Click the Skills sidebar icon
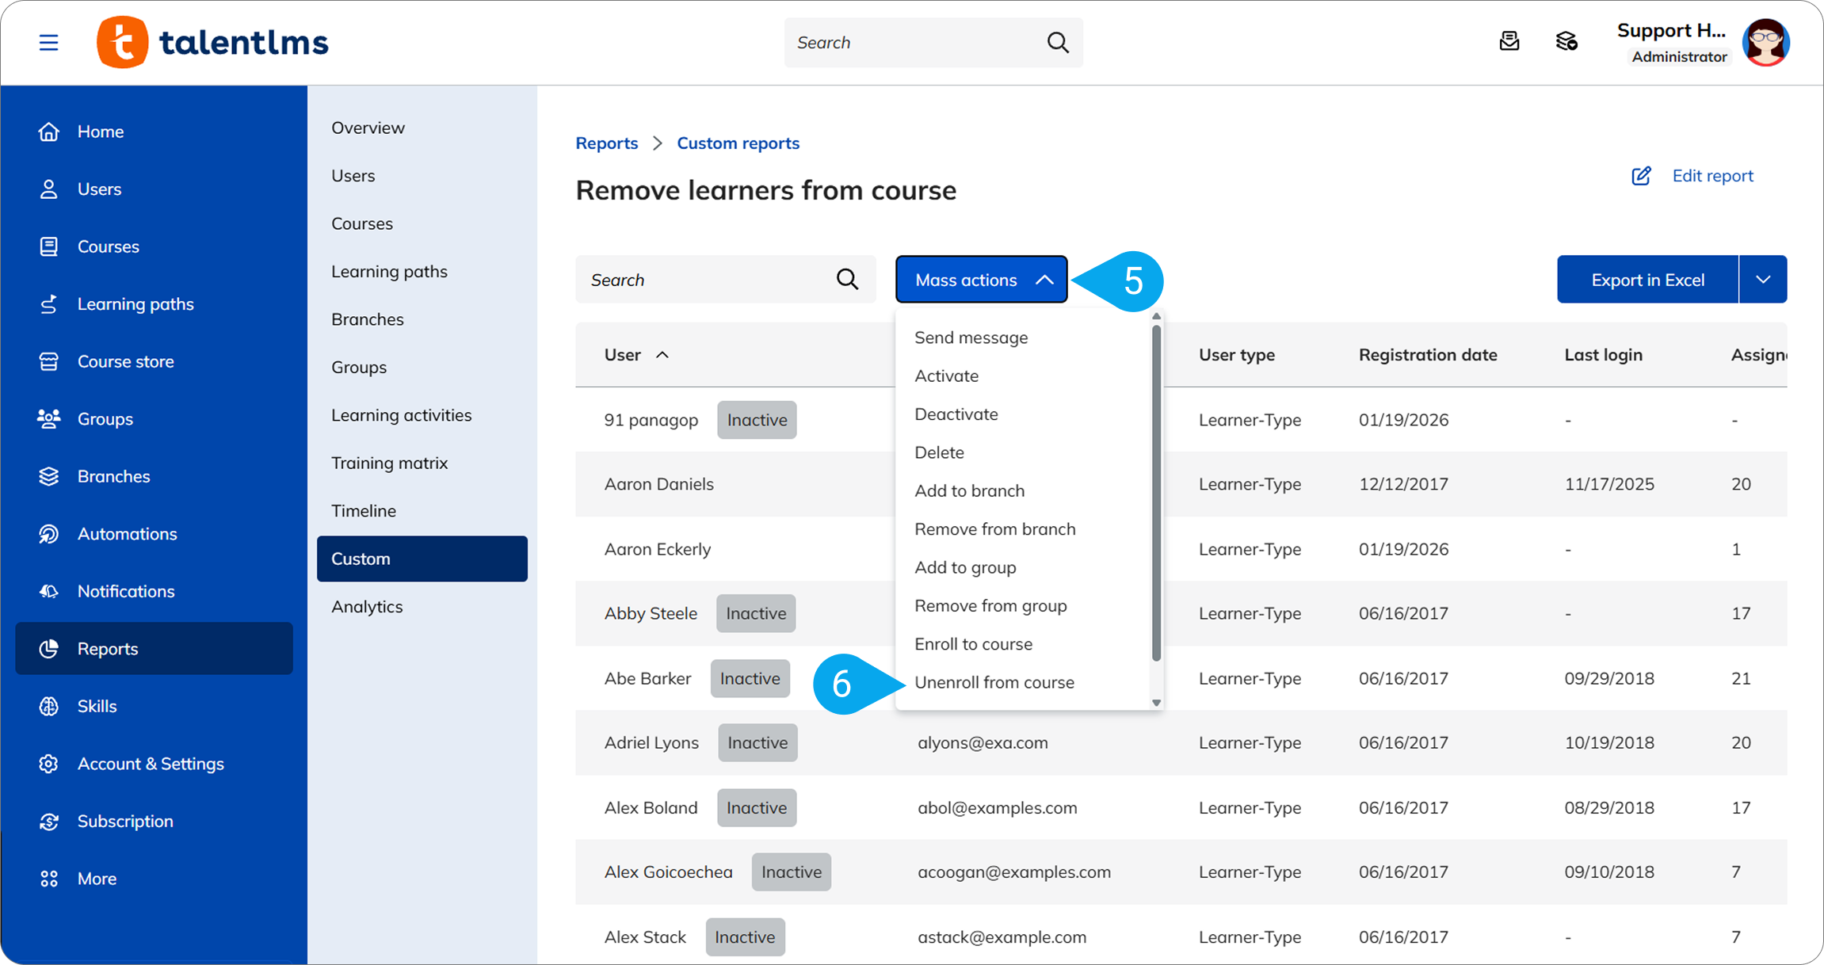The image size is (1824, 965). (x=49, y=706)
